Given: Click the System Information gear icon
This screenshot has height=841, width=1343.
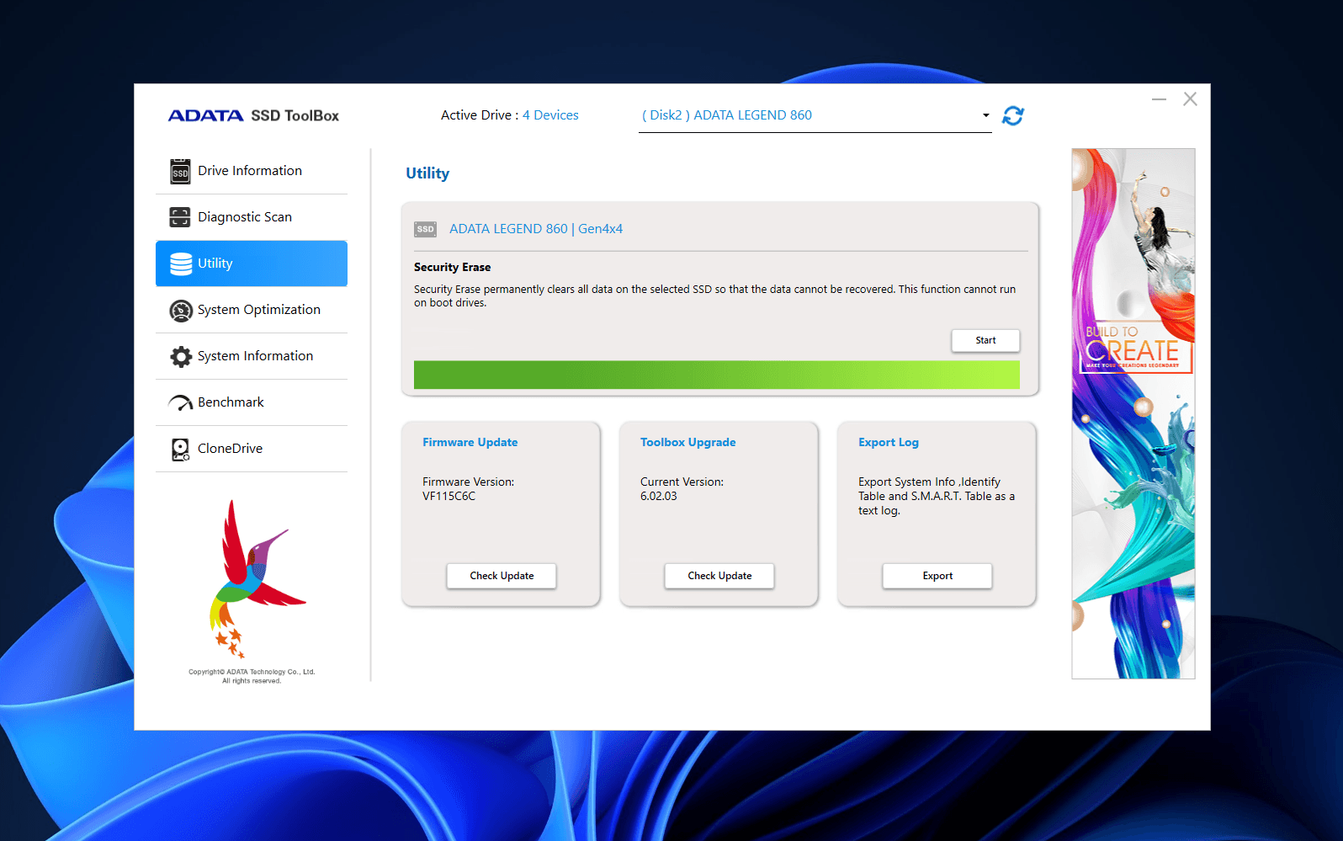Looking at the screenshot, I should [x=181, y=357].
